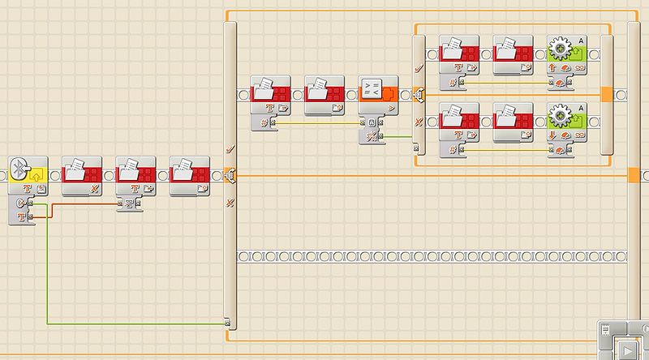The height and width of the screenshot is (360, 649).
Task: Collapse the Bluetooth block's data hub
Action: pyautogui.click(x=18, y=189)
